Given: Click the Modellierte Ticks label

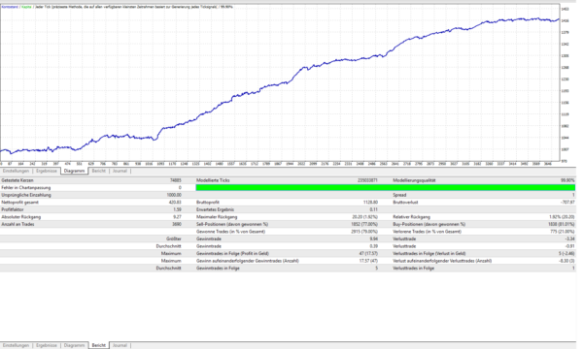Looking at the screenshot, I should point(213,180).
